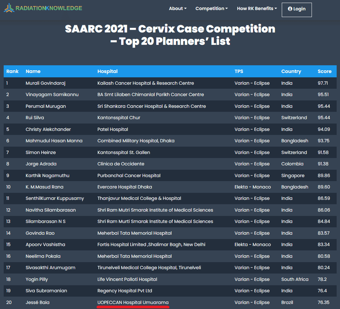
Task: Click Tirunelveli Medical College Hospital cell
Action: 149,268
